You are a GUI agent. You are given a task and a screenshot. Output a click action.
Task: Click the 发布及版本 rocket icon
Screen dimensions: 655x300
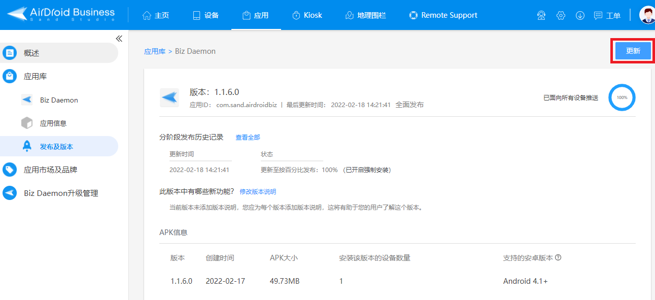(27, 146)
